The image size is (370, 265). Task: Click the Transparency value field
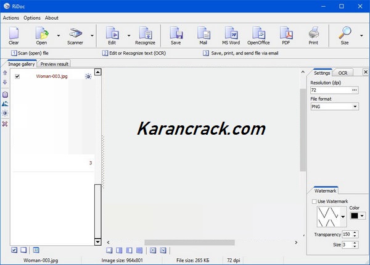click(347, 234)
